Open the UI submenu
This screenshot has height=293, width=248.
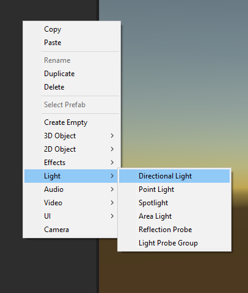(x=71, y=216)
